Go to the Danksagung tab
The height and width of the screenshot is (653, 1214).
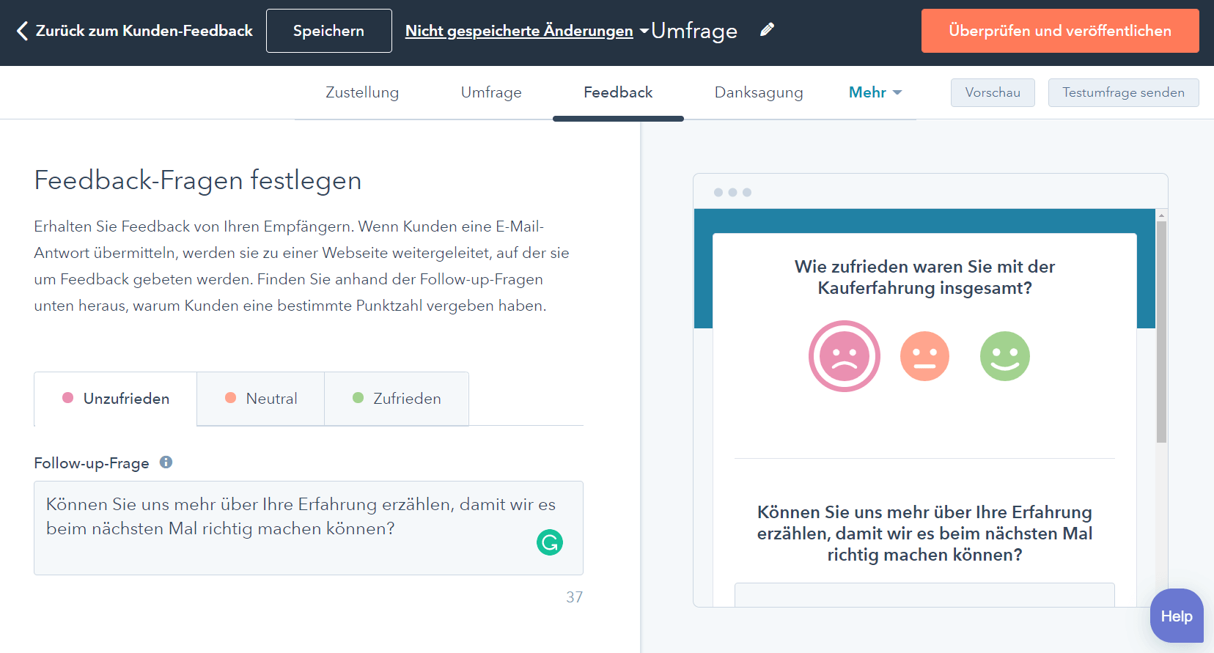coord(758,92)
